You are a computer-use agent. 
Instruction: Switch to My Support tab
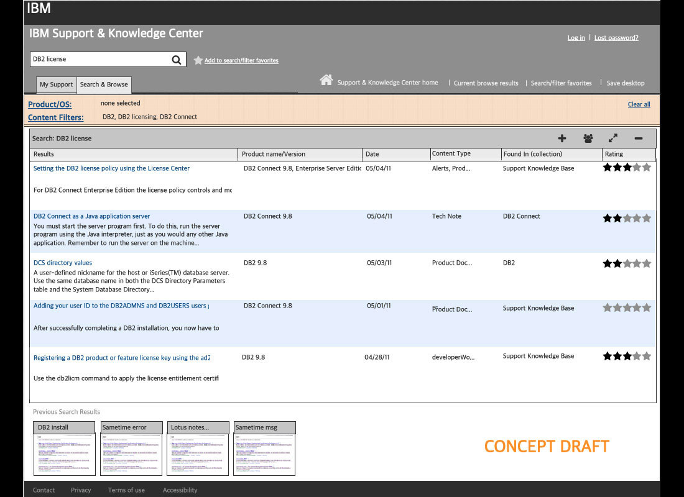56,84
